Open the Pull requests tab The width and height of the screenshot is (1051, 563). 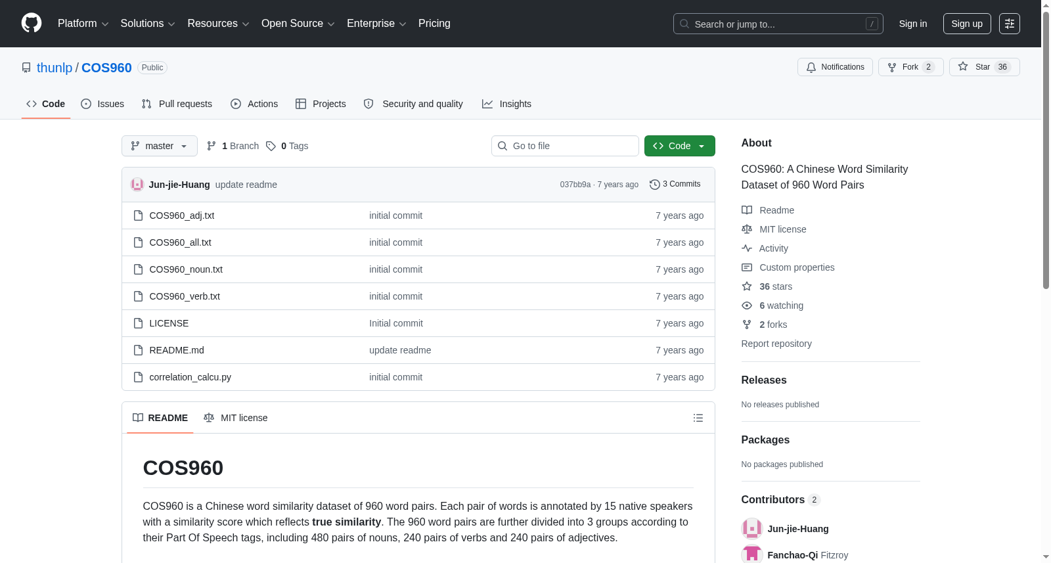[177, 104]
